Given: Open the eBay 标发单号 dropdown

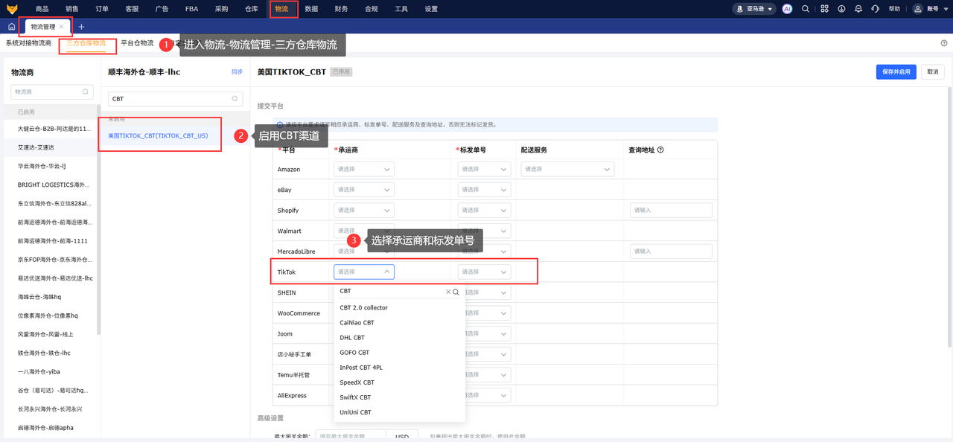Looking at the screenshot, I should (485, 190).
